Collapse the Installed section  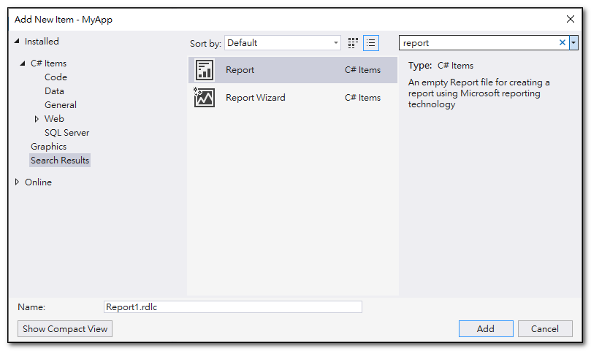pyautogui.click(x=18, y=42)
